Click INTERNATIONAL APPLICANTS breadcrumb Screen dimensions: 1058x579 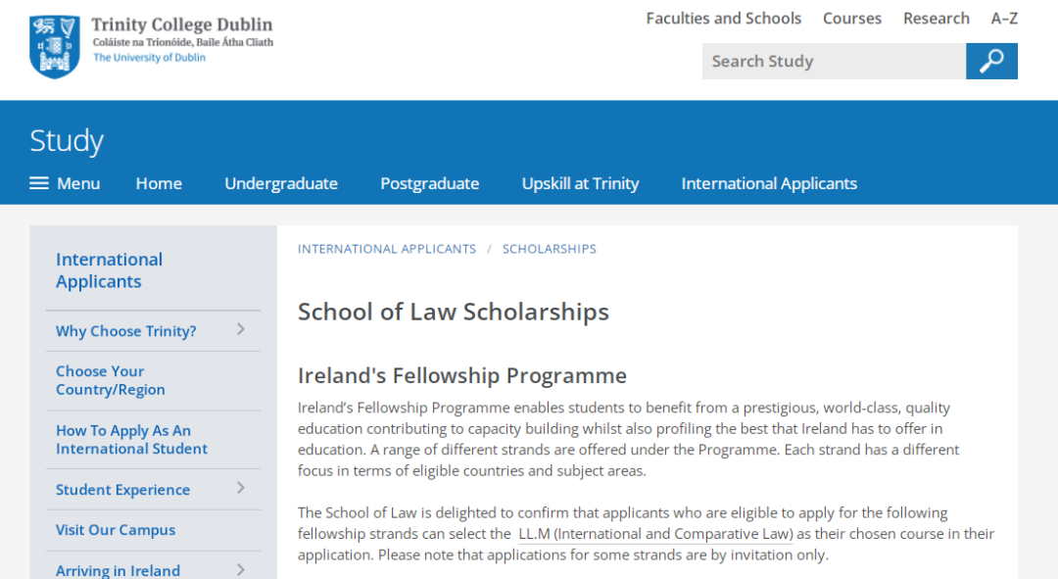[387, 249]
